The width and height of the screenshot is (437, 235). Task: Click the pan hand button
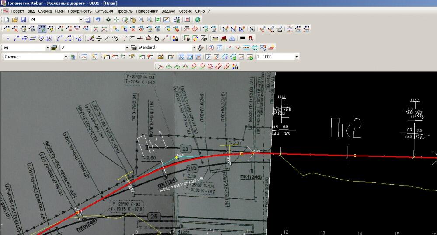[x=133, y=20]
